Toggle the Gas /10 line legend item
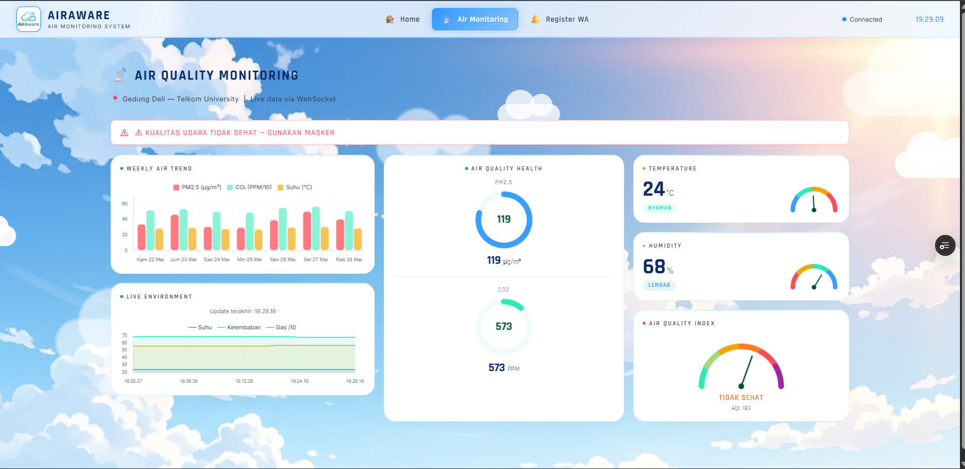This screenshot has height=469, width=965. [281, 327]
